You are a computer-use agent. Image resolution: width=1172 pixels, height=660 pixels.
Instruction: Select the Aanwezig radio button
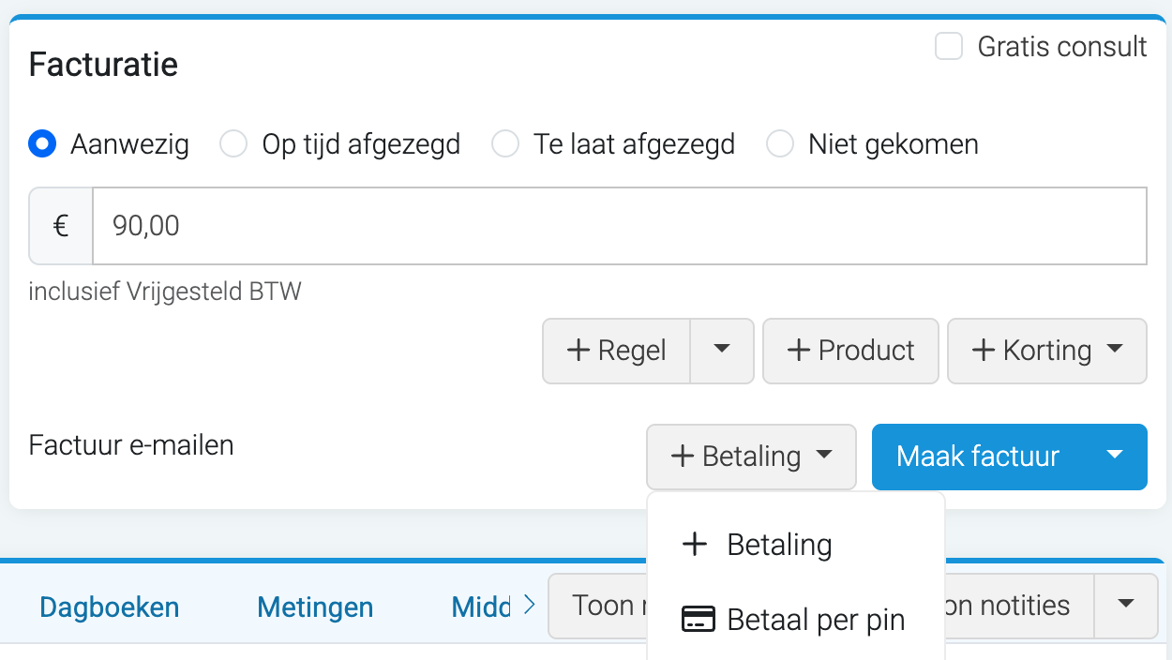pyautogui.click(x=41, y=144)
